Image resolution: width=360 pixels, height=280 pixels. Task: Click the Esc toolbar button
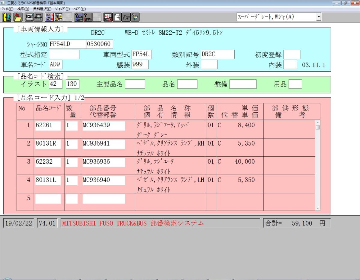pyautogui.click(x=126, y=17)
